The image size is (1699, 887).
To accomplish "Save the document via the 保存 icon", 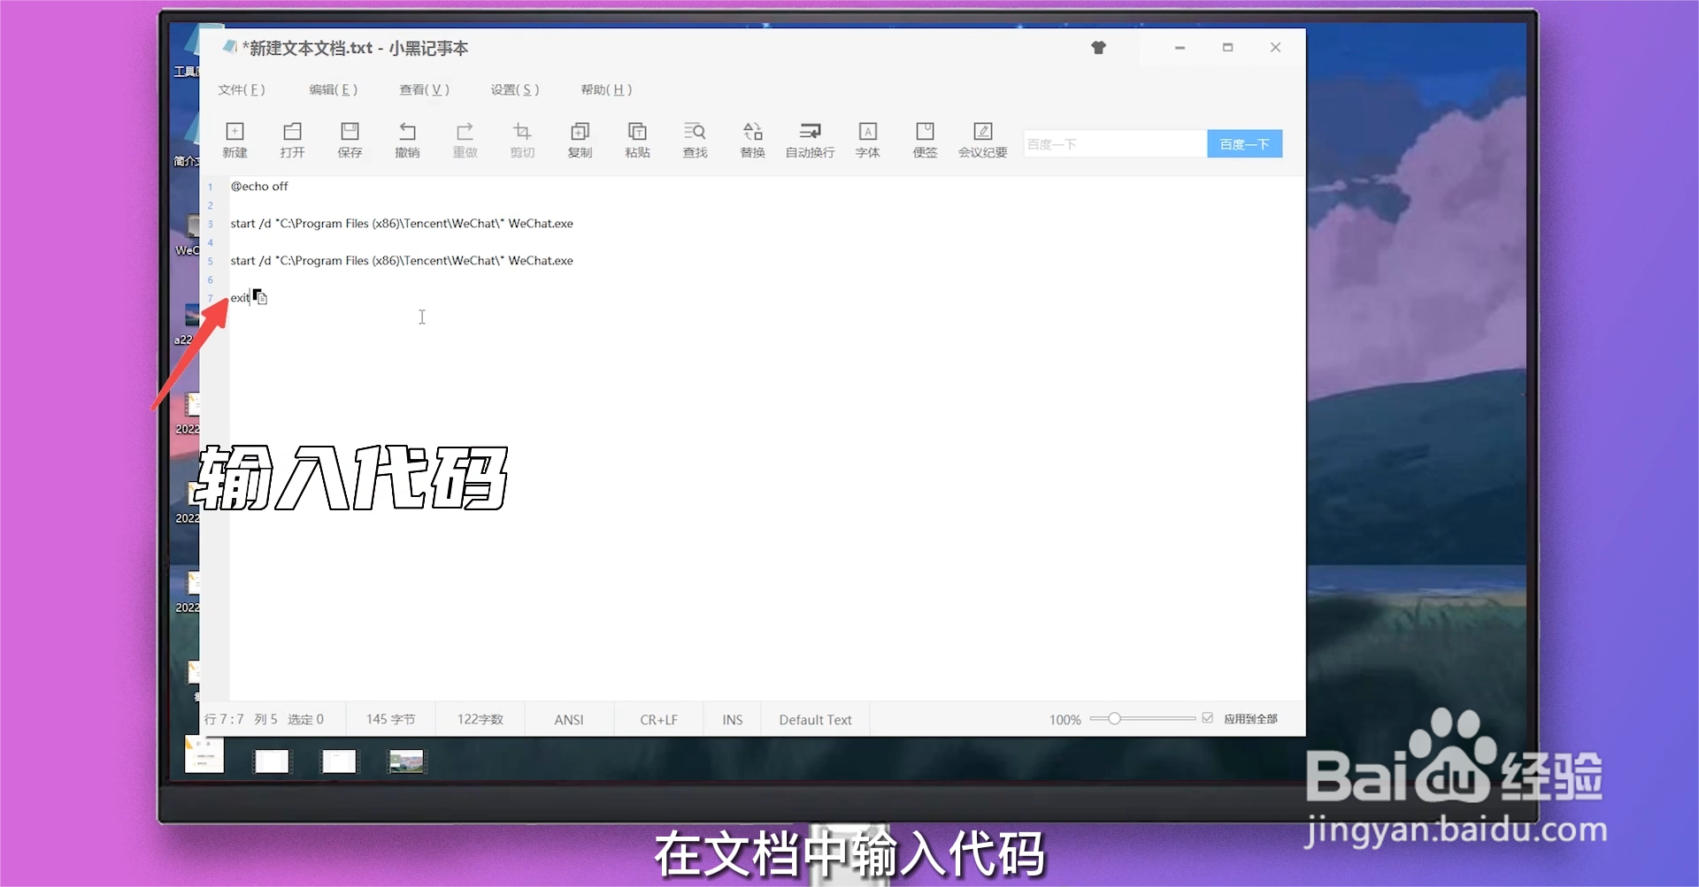I will (x=350, y=140).
